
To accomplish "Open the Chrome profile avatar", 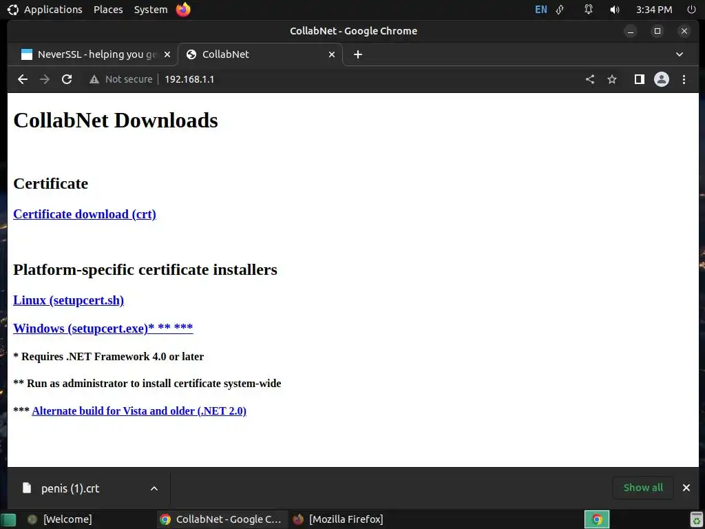I will (662, 79).
